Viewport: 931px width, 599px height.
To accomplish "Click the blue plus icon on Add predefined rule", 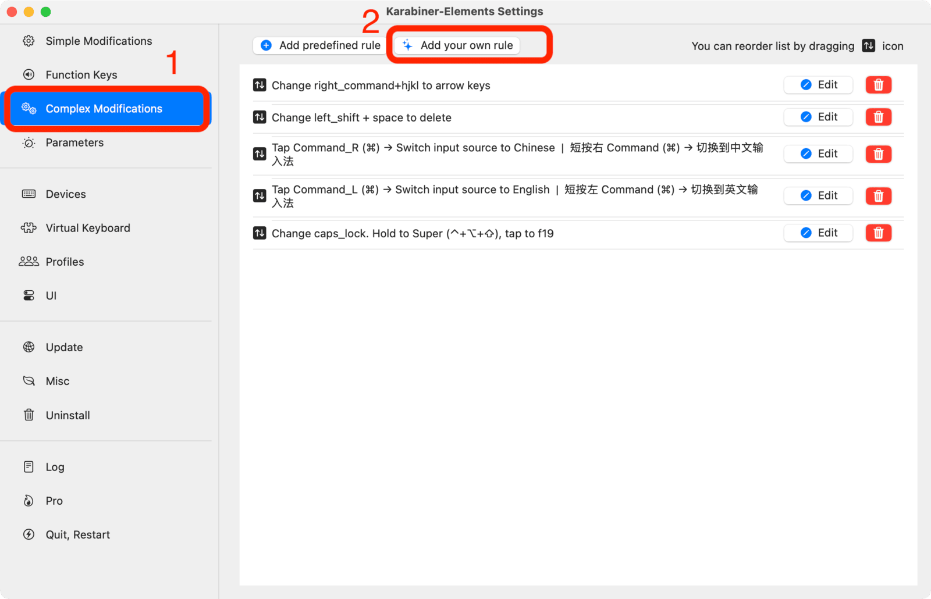I will click(x=266, y=45).
